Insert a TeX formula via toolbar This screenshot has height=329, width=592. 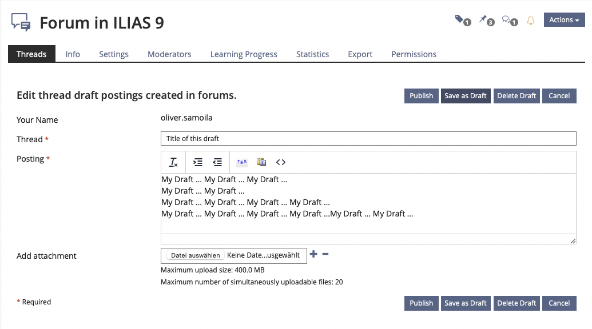pyautogui.click(x=242, y=162)
